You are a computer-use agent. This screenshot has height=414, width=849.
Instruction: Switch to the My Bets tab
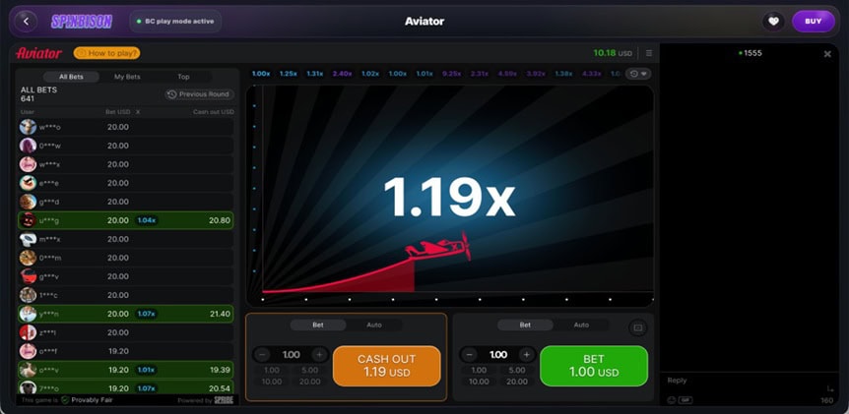pyautogui.click(x=127, y=77)
